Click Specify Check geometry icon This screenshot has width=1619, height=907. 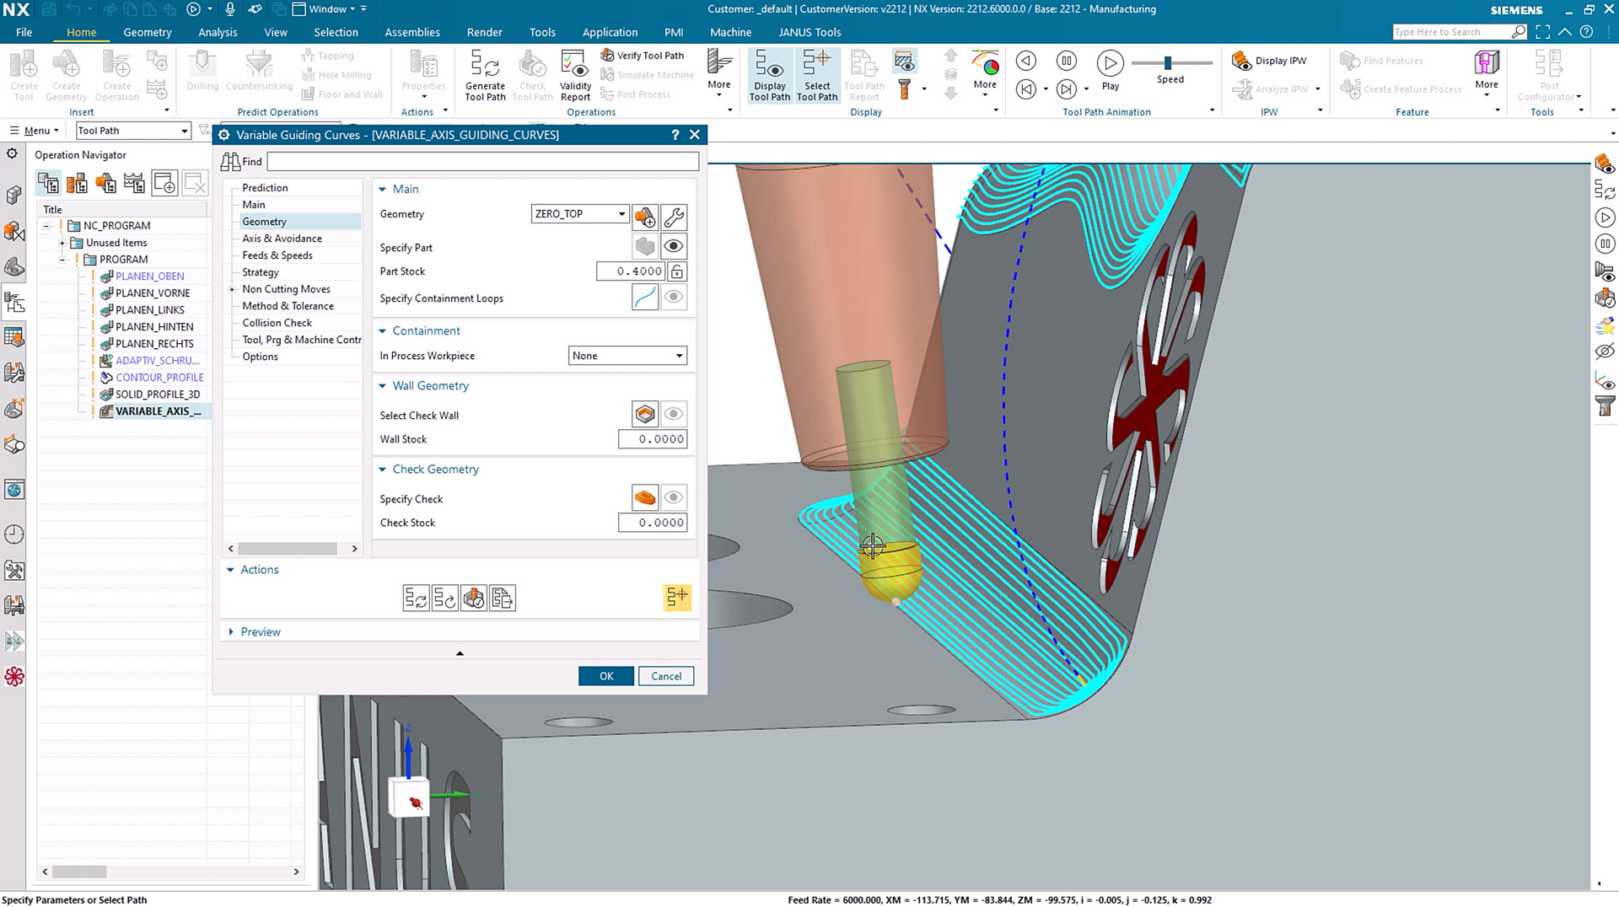tap(645, 497)
